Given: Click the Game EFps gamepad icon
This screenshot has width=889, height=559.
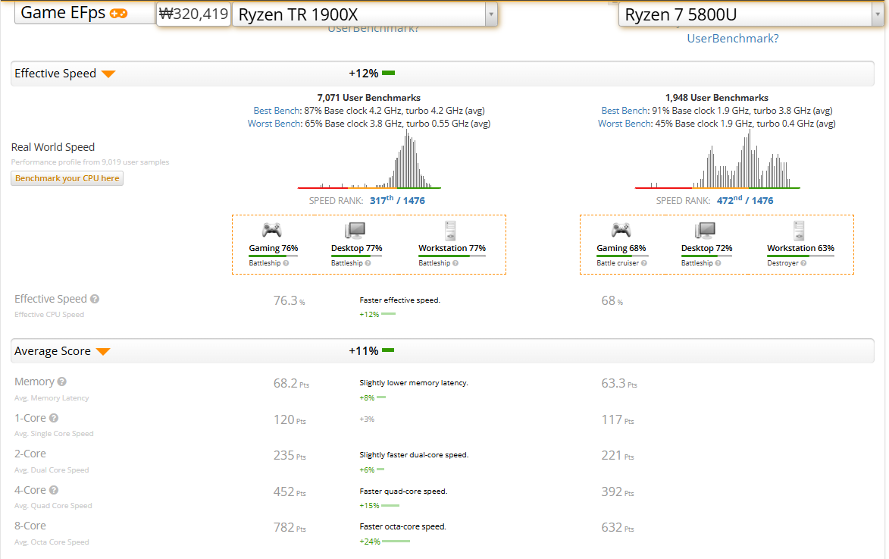Looking at the screenshot, I should tap(118, 13).
